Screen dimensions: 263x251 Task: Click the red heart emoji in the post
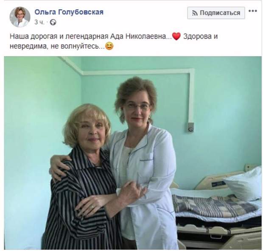176,36
